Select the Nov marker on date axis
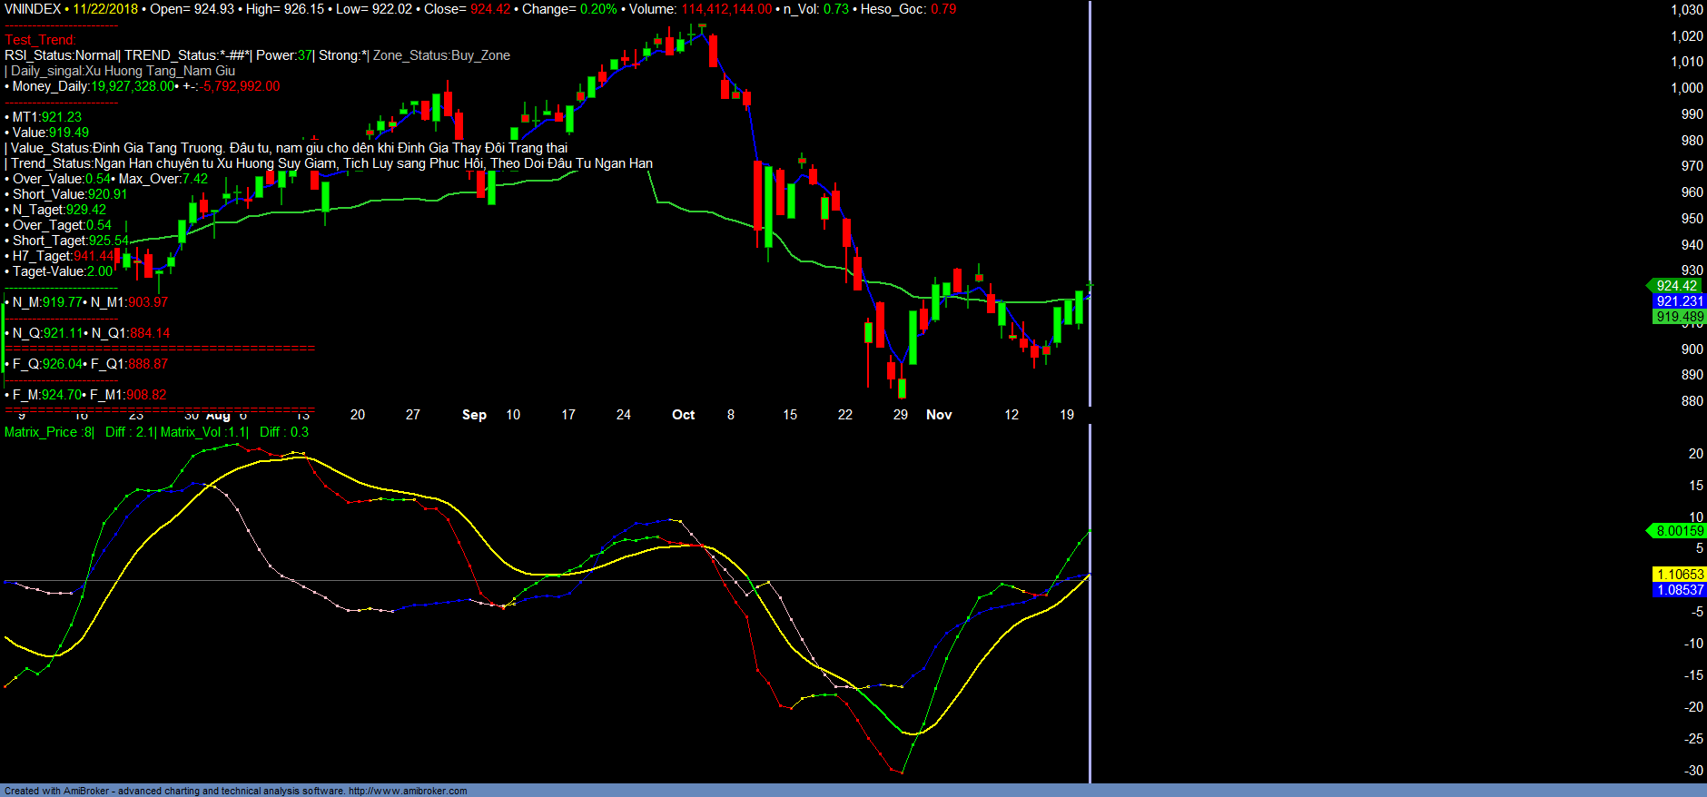Screen dimensions: 1707x797 click(939, 415)
